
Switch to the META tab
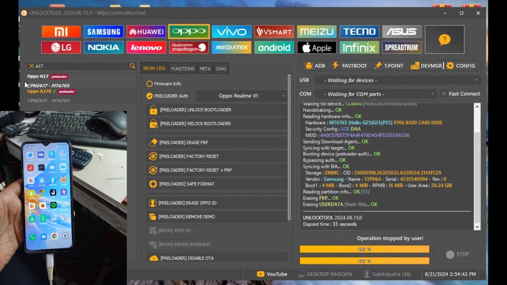point(205,68)
